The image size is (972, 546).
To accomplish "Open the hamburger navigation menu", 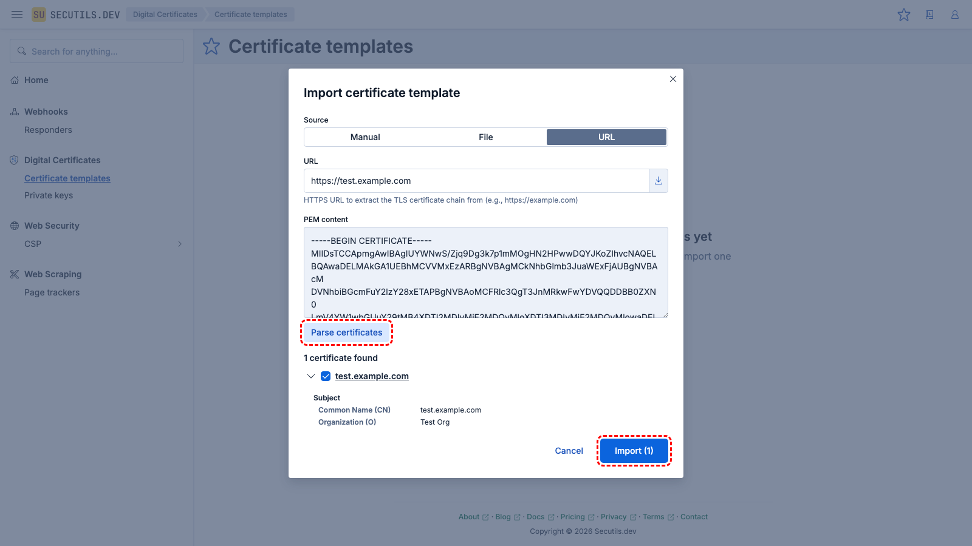I will coord(17,15).
